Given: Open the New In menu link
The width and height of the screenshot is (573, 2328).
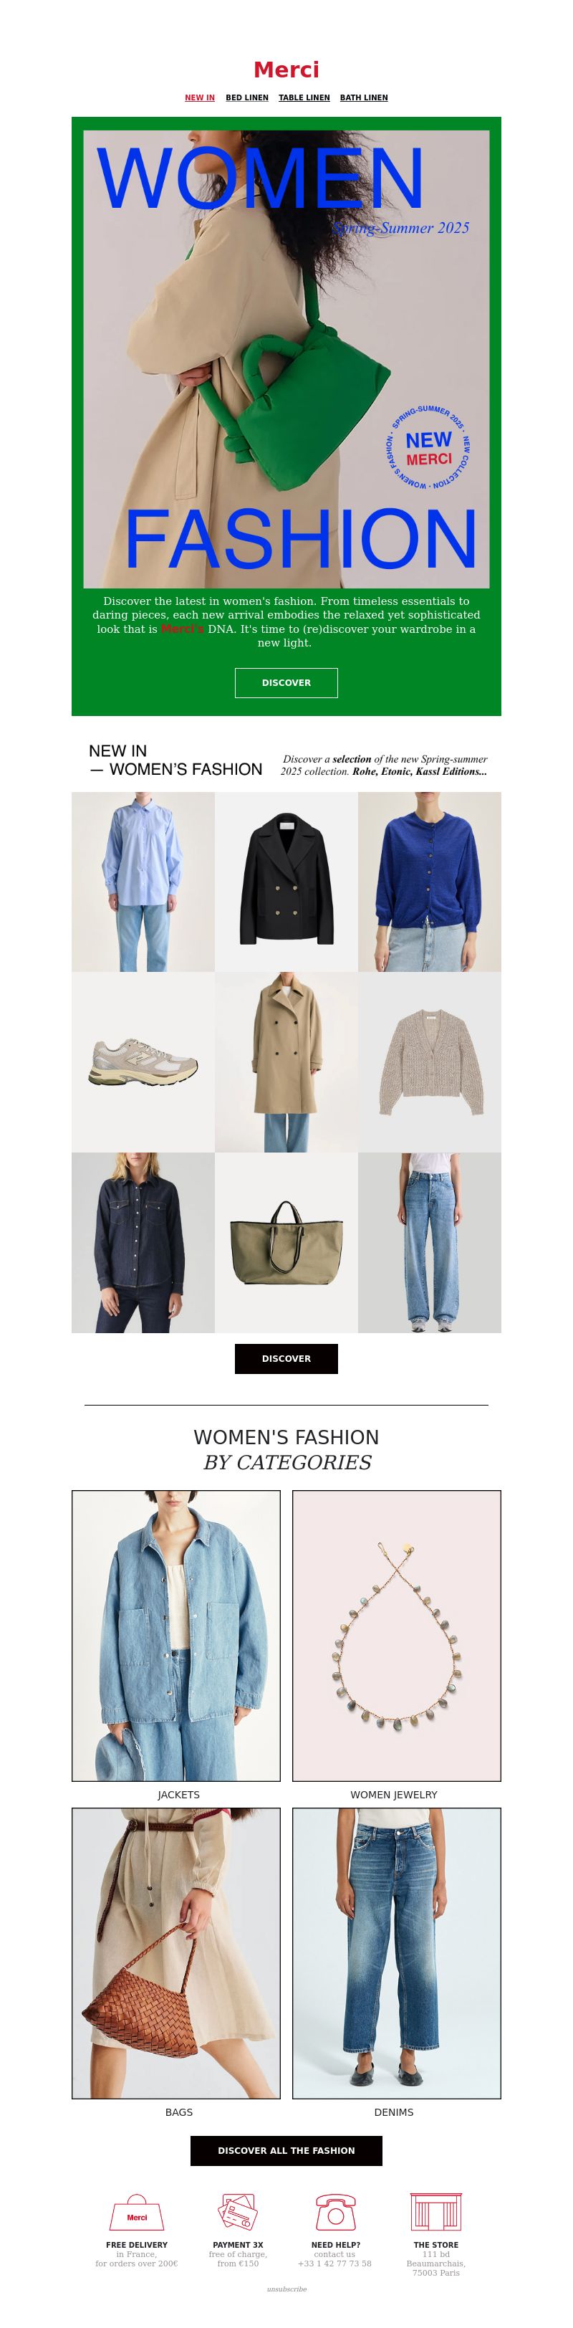Looking at the screenshot, I should point(200,97).
